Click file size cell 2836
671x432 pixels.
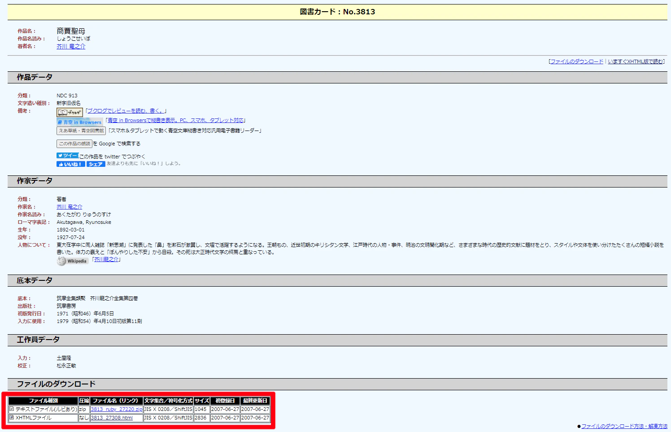(x=201, y=418)
